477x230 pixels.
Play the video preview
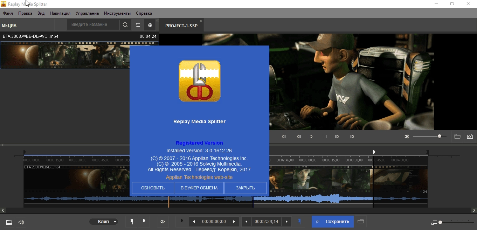coord(311,137)
